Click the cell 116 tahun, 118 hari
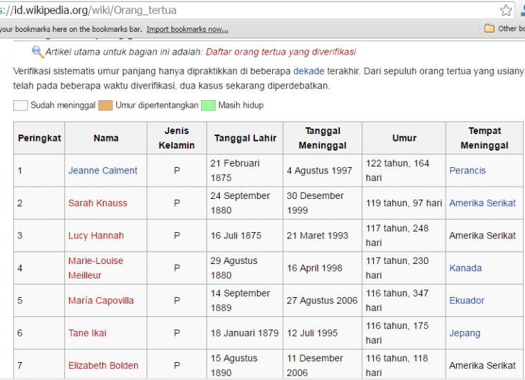 (404, 365)
